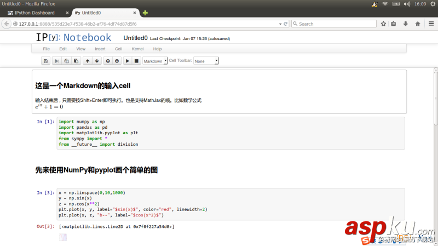Click the Out[3]: prompt label
438x246 pixels.
[46, 226]
